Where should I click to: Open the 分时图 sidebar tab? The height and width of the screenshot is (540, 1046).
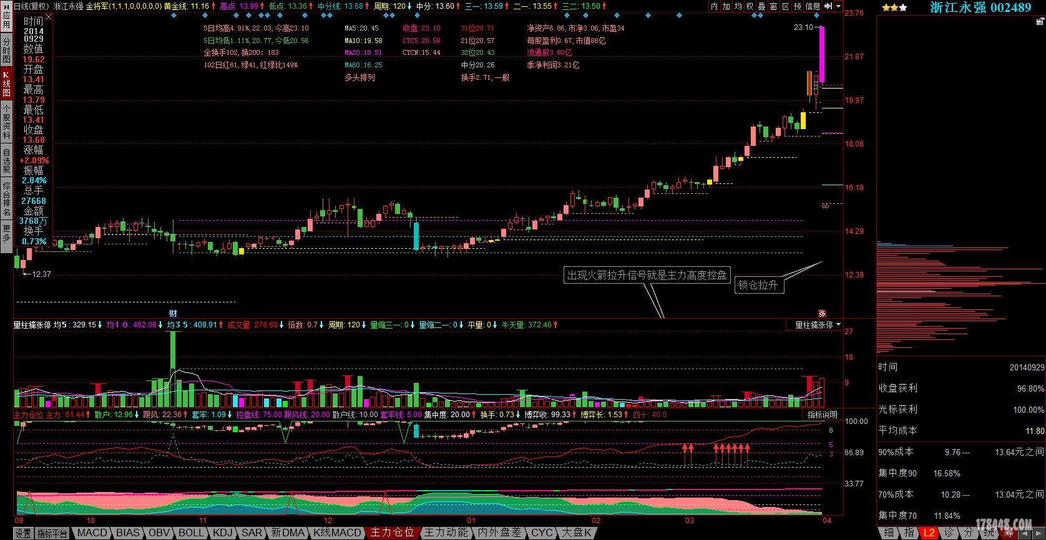pos(6,50)
